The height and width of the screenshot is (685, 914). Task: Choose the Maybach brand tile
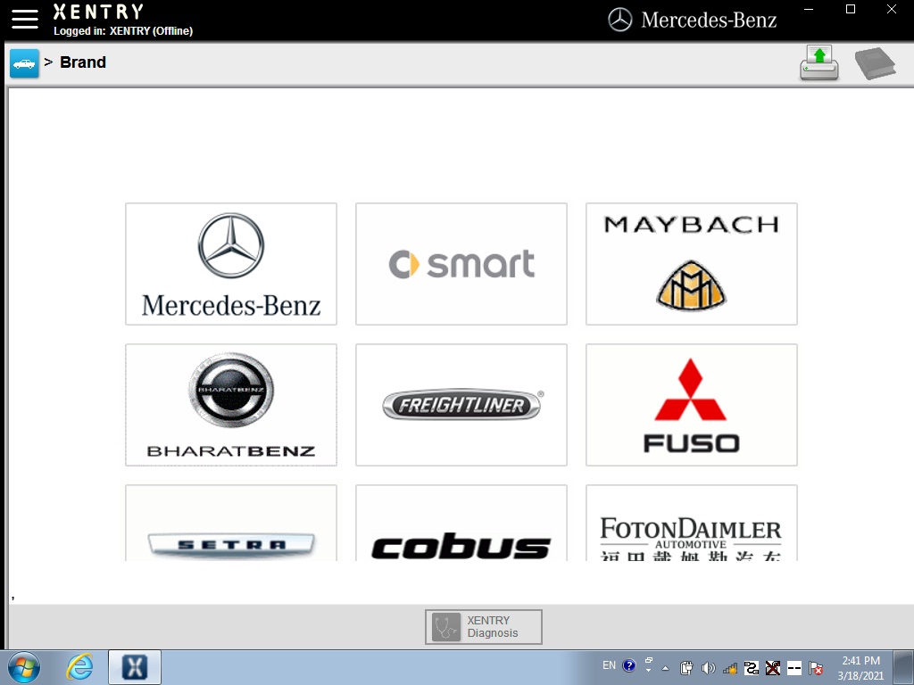pos(692,264)
